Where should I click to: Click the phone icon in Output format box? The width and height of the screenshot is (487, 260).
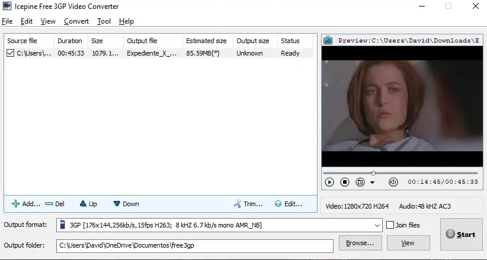point(62,225)
